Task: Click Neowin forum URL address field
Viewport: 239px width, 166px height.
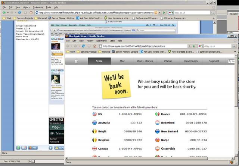Action: [x=96, y=13]
